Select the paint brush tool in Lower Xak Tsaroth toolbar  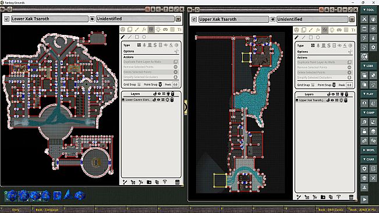[x=137, y=30]
